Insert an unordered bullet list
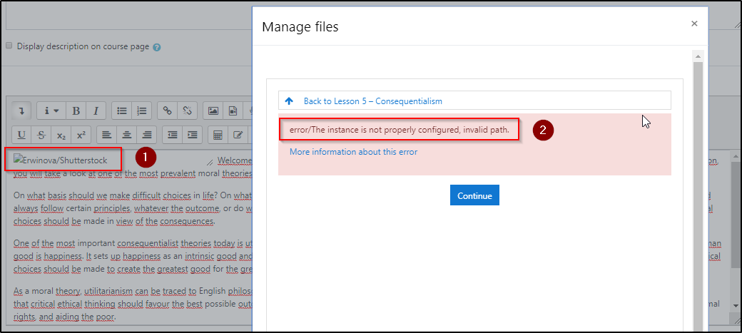Image resolution: width=742 pixels, height=333 pixels. tap(122, 111)
